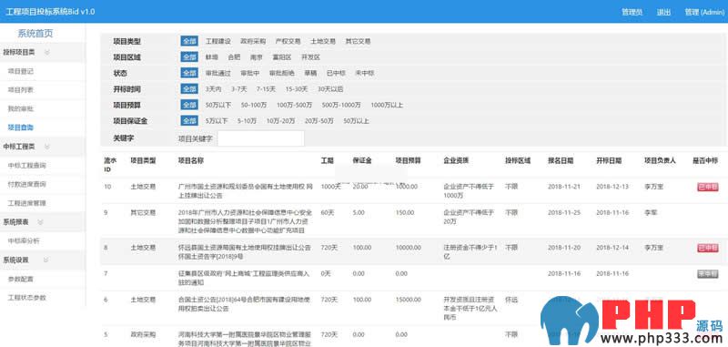Click 管理员 in the top bar
Viewport: 728px width, 347px height.
pyautogui.click(x=632, y=12)
